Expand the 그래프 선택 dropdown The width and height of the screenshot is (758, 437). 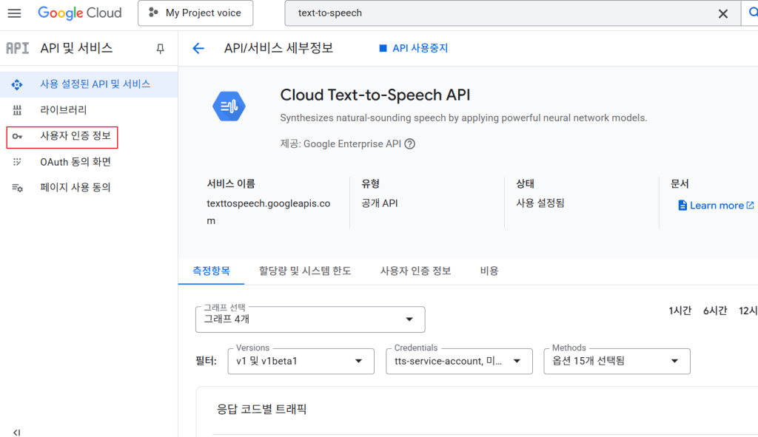coord(310,319)
